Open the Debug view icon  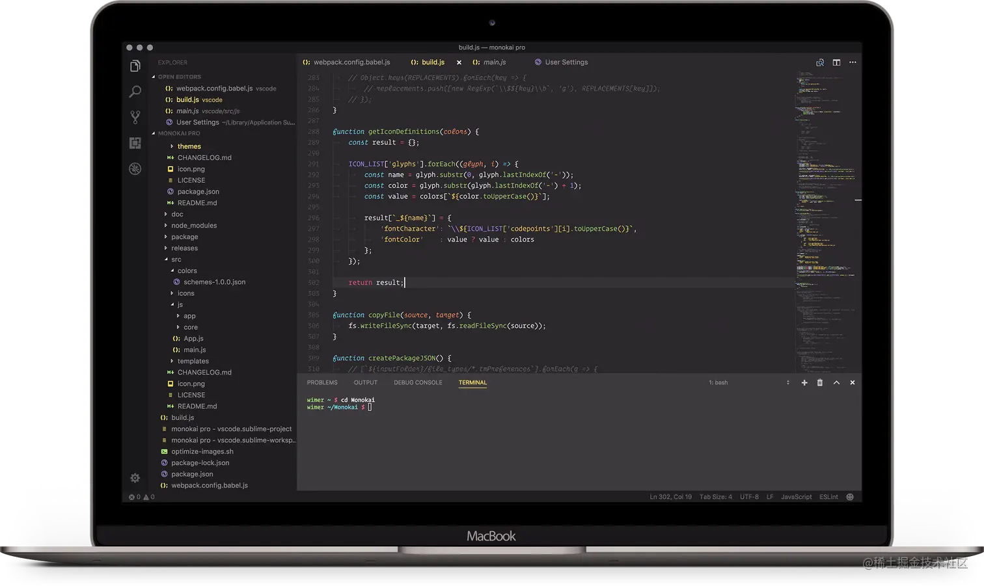[135, 168]
